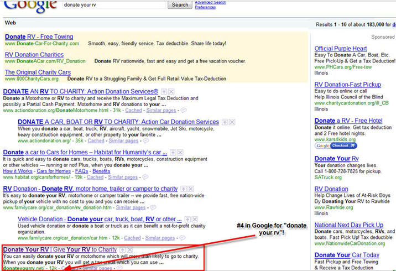Click the green URL 'www.kars4kids.org'

[335, 139]
